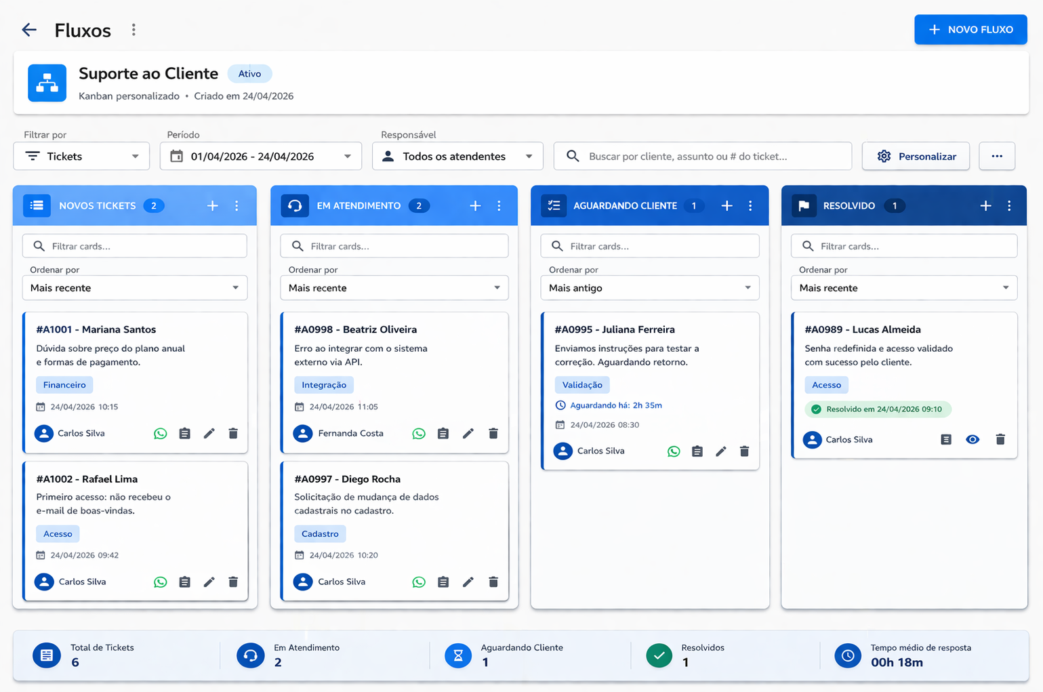The height and width of the screenshot is (692, 1043).
Task: Click the Financeiro tag on Mariana's ticket
Action: (64, 384)
